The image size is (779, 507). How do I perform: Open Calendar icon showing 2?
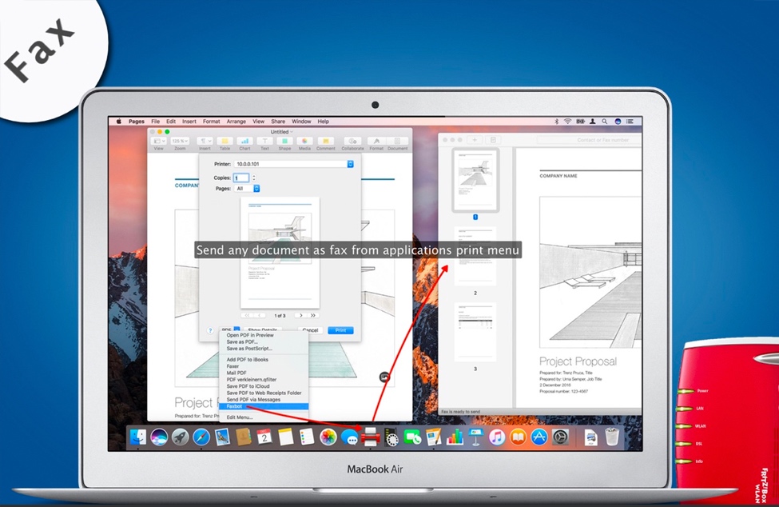pyautogui.click(x=264, y=437)
